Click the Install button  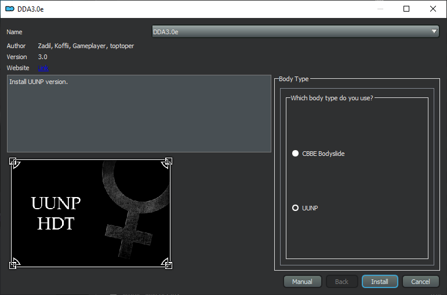point(380,282)
